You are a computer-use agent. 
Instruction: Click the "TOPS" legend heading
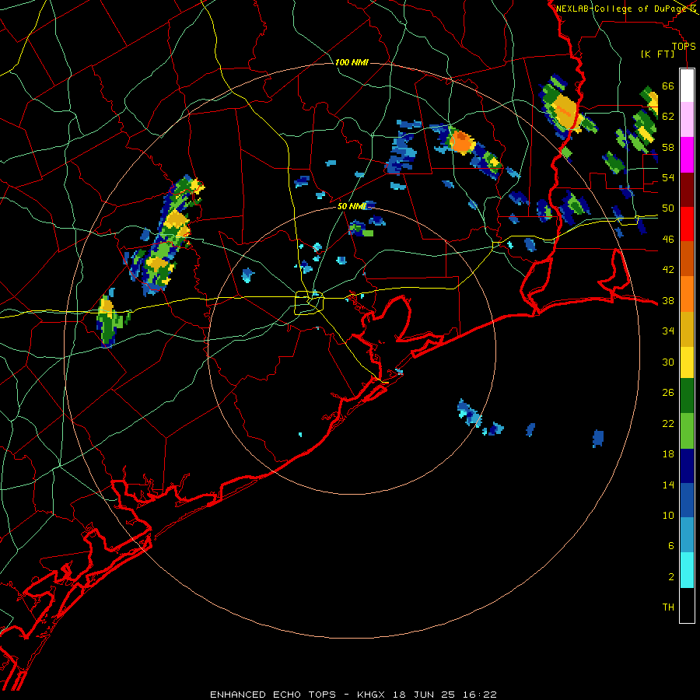[684, 46]
